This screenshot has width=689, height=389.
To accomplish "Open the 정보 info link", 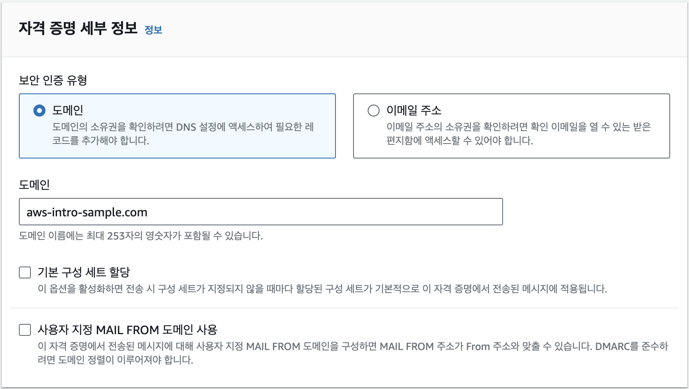I will [153, 30].
